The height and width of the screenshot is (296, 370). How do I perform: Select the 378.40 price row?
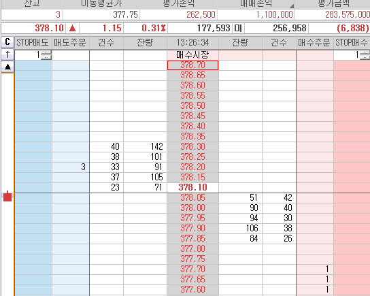[x=192, y=127]
